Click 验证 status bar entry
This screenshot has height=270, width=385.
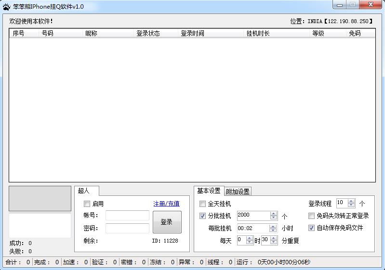pos(105,262)
